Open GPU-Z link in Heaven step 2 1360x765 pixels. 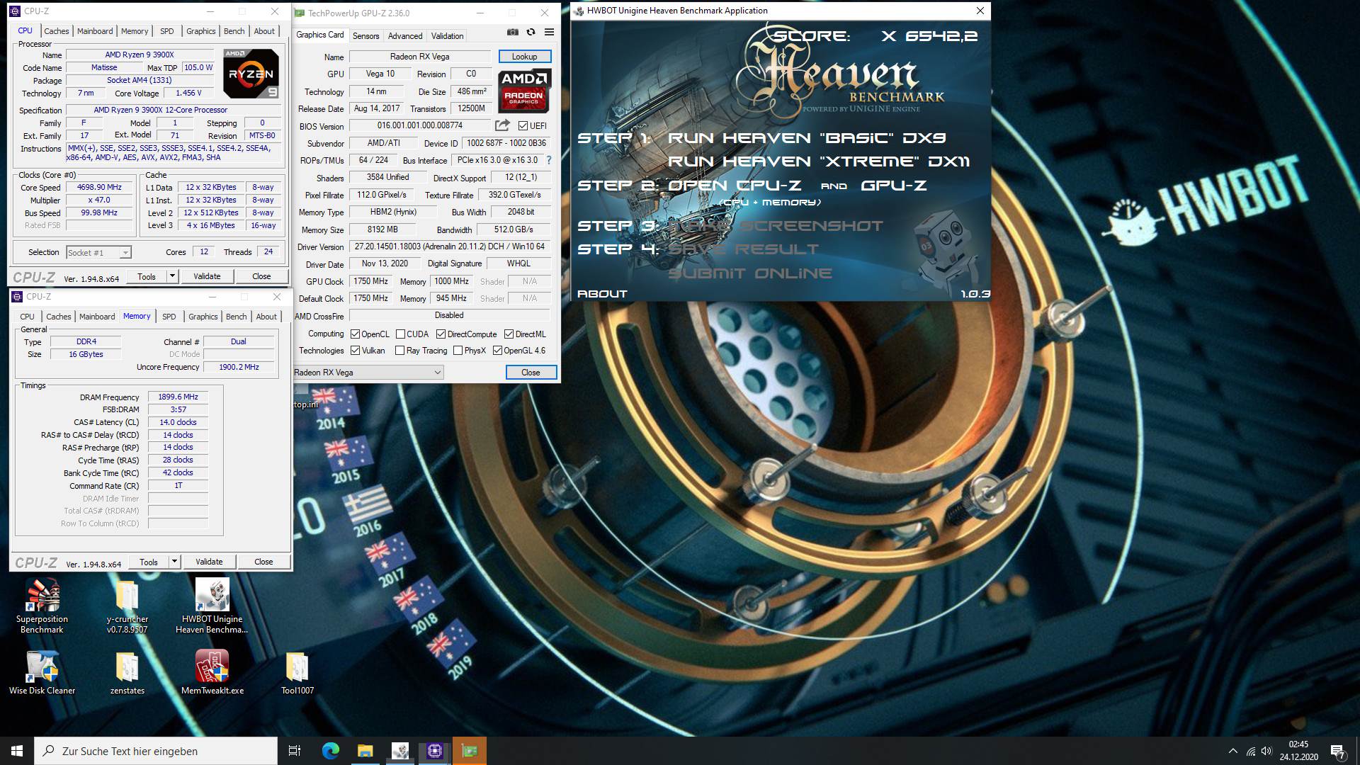point(893,186)
